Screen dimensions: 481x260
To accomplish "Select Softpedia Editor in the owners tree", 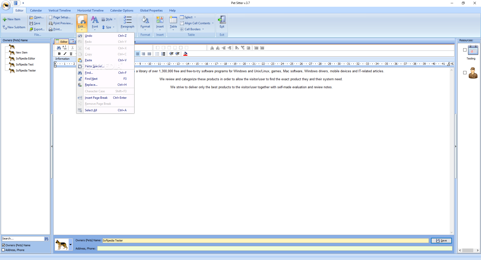I will [25, 58].
